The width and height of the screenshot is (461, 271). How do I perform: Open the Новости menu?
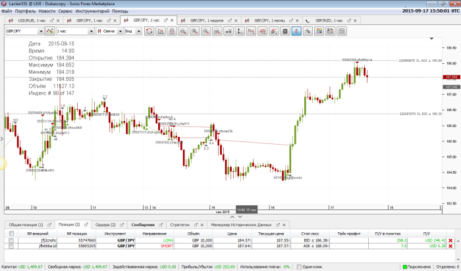[47, 11]
